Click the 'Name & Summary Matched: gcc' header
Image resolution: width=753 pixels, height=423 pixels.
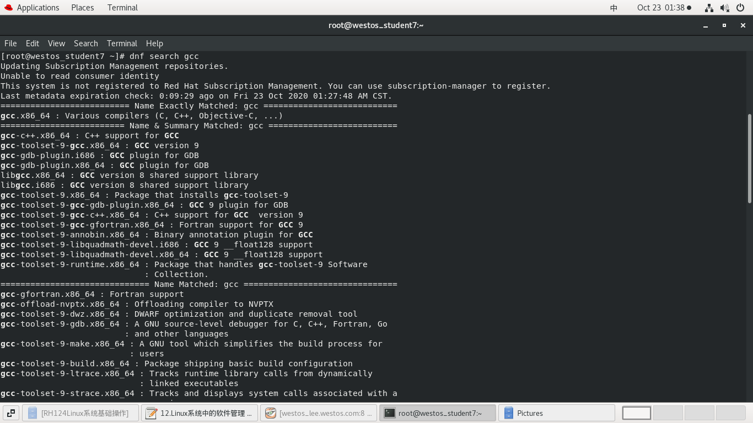(199, 126)
